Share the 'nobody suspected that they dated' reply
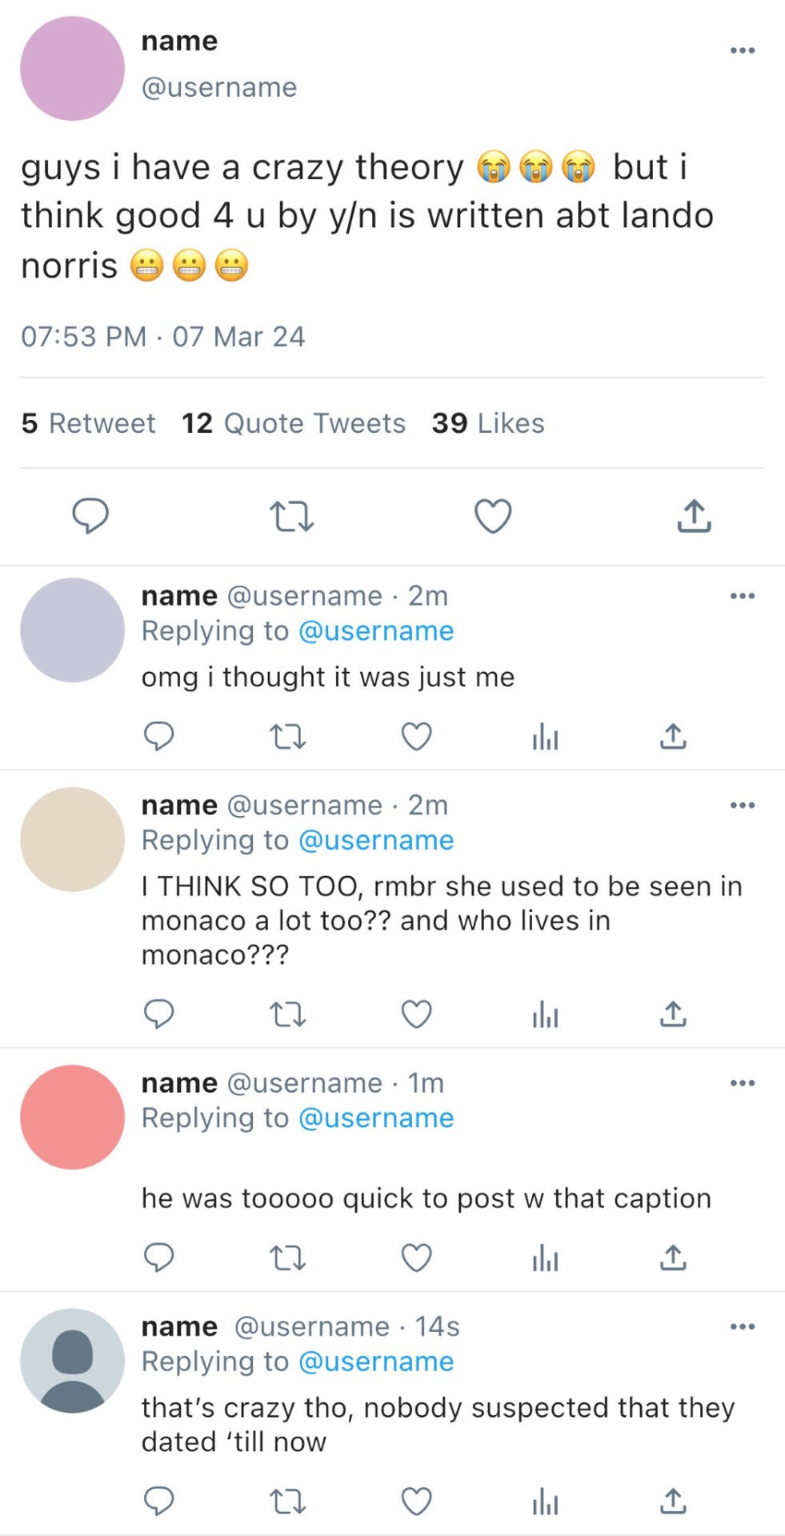785x1536 pixels. tap(673, 1502)
